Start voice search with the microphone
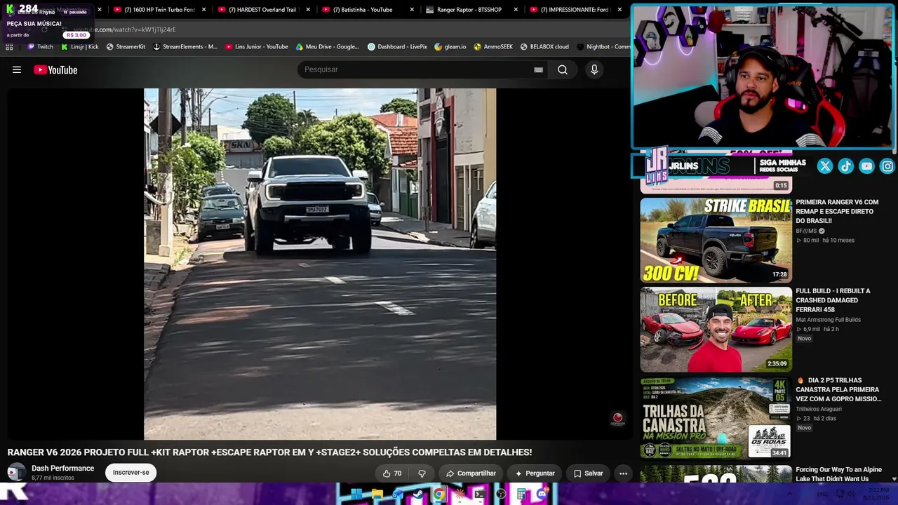This screenshot has width=898, height=505. click(594, 69)
